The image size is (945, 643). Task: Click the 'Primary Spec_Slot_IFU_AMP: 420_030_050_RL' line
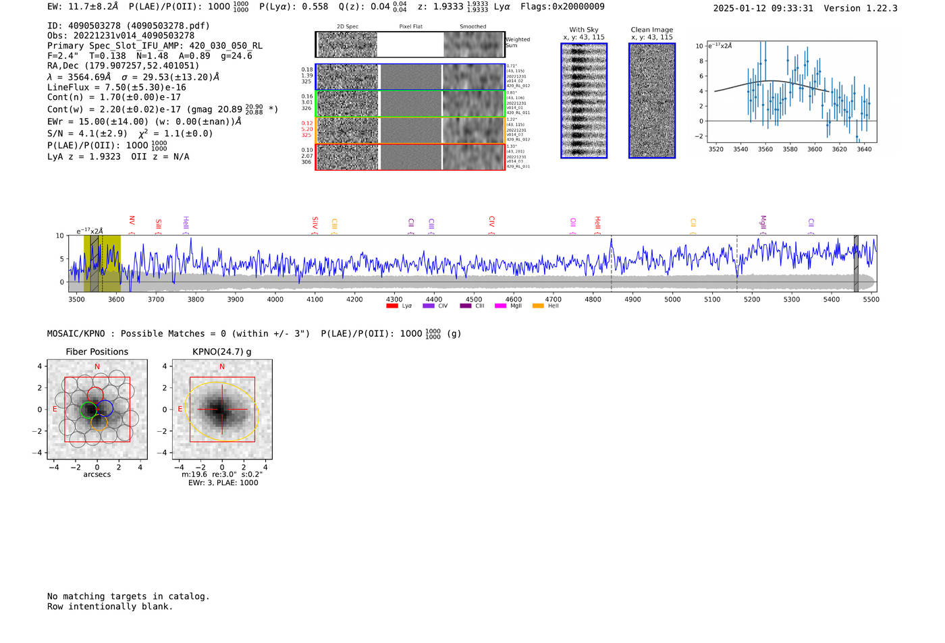pyautogui.click(x=155, y=45)
